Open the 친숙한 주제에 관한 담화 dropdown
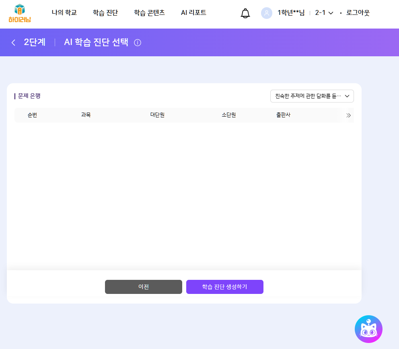Screen dimensions: 399x349 [312, 96]
